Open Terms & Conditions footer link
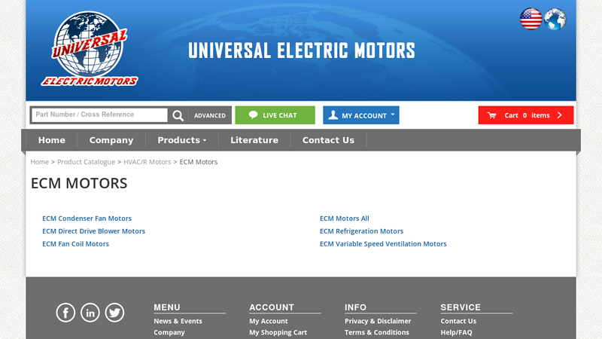This screenshot has width=602, height=339. click(x=377, y=332)
